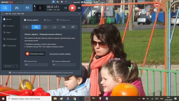Show hidden tray icons chevron
The width and height of the screenshot is (179, 101).
tap(139, 98)
